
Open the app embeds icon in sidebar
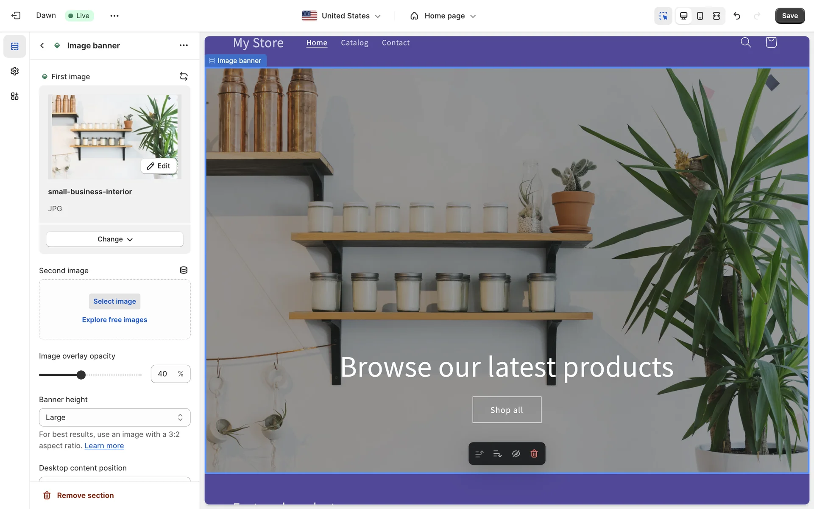pos(15,96)
